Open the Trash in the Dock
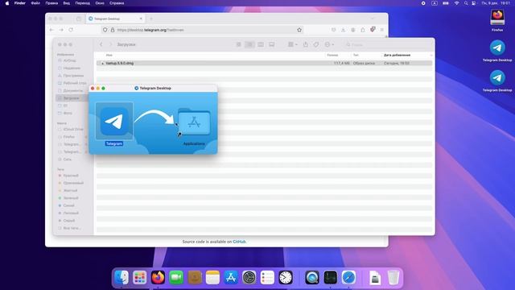The height and width of the screenshot is (290, 515). (393, 278)
